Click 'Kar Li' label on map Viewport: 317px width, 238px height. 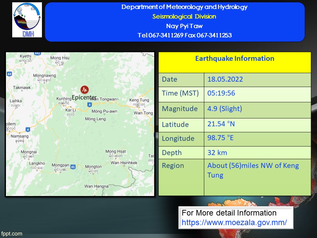pyautogui.click(x=71, y=110)
